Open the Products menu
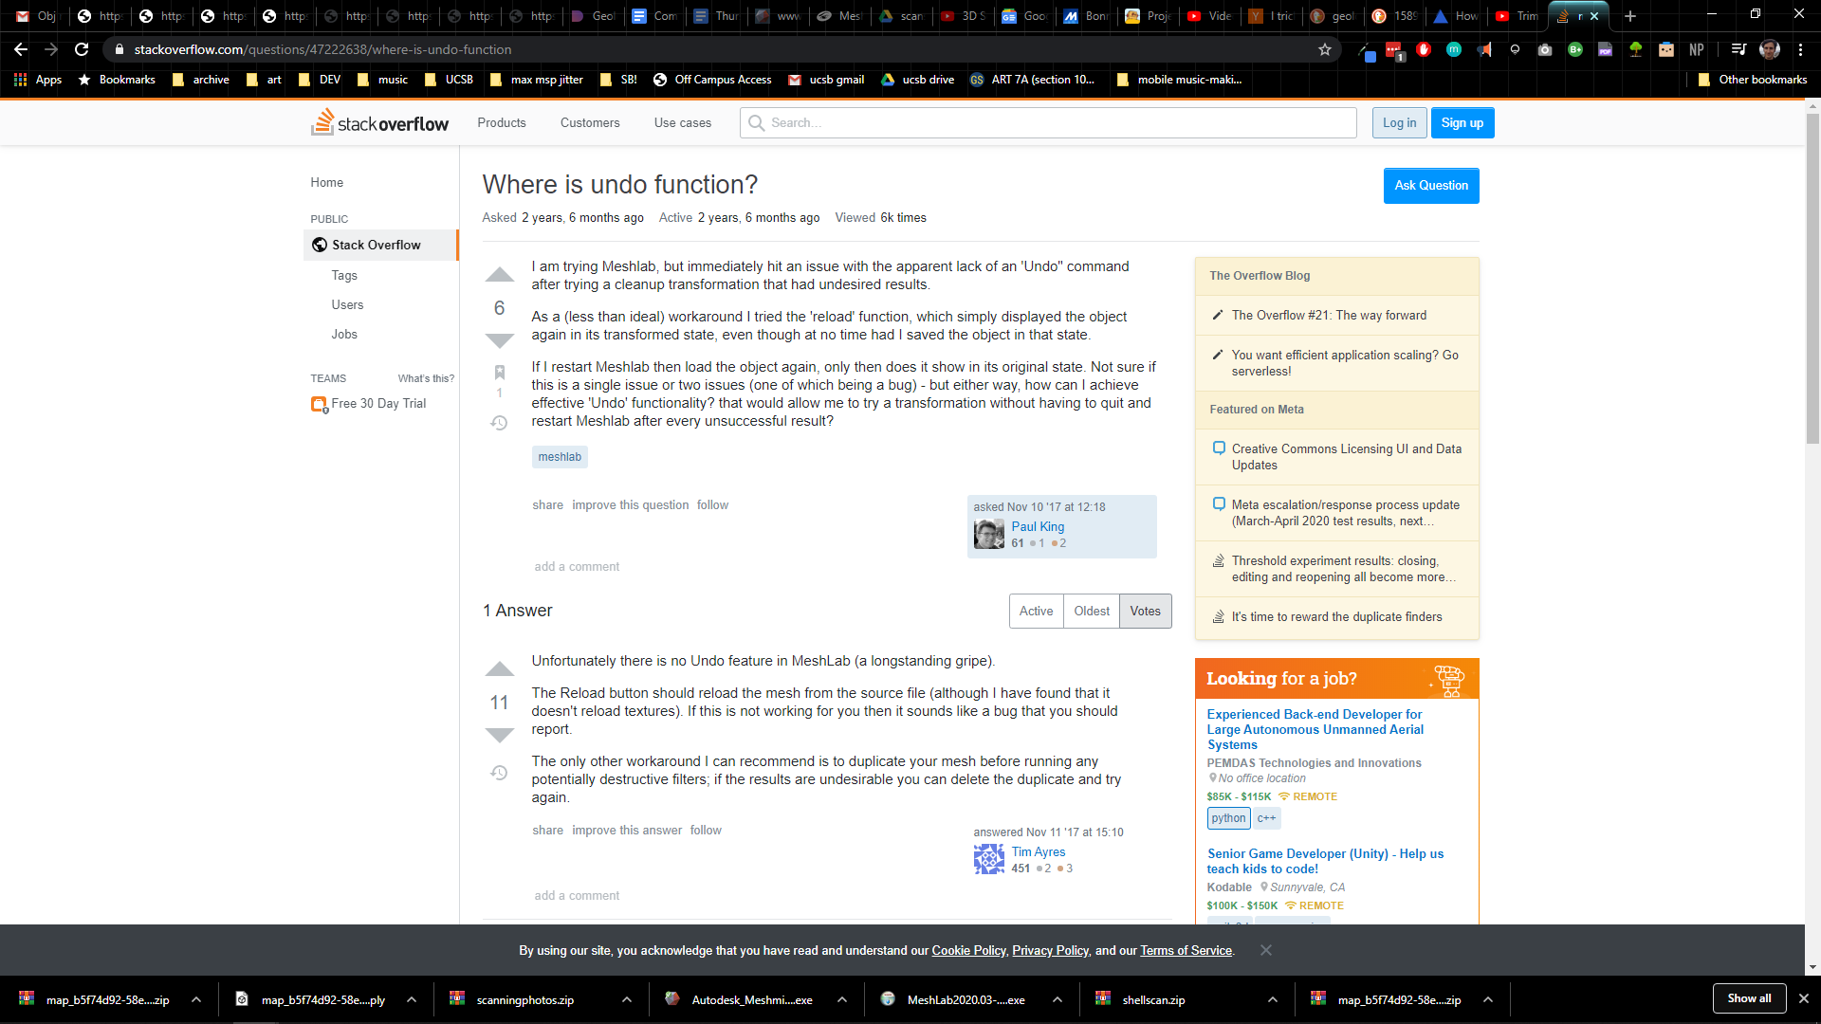 point(502,122)
